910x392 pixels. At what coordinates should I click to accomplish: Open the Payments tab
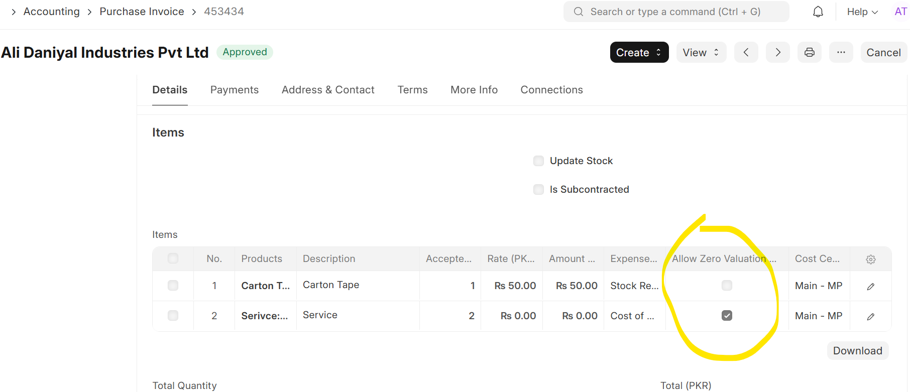(235, 90)
